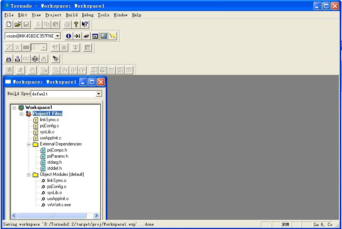Image resolution: width=342 pixels, height=229 pixels.
Task: Click the target info 'i' icon
Action: coord(68,36)
